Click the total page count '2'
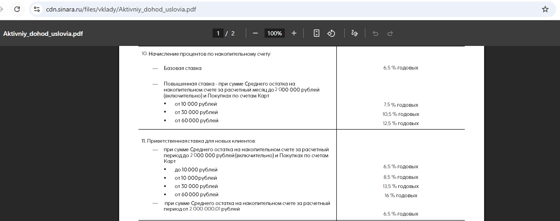Image resolution: width=560 pixels, height=221 pixels. click(x=233, y=34)
